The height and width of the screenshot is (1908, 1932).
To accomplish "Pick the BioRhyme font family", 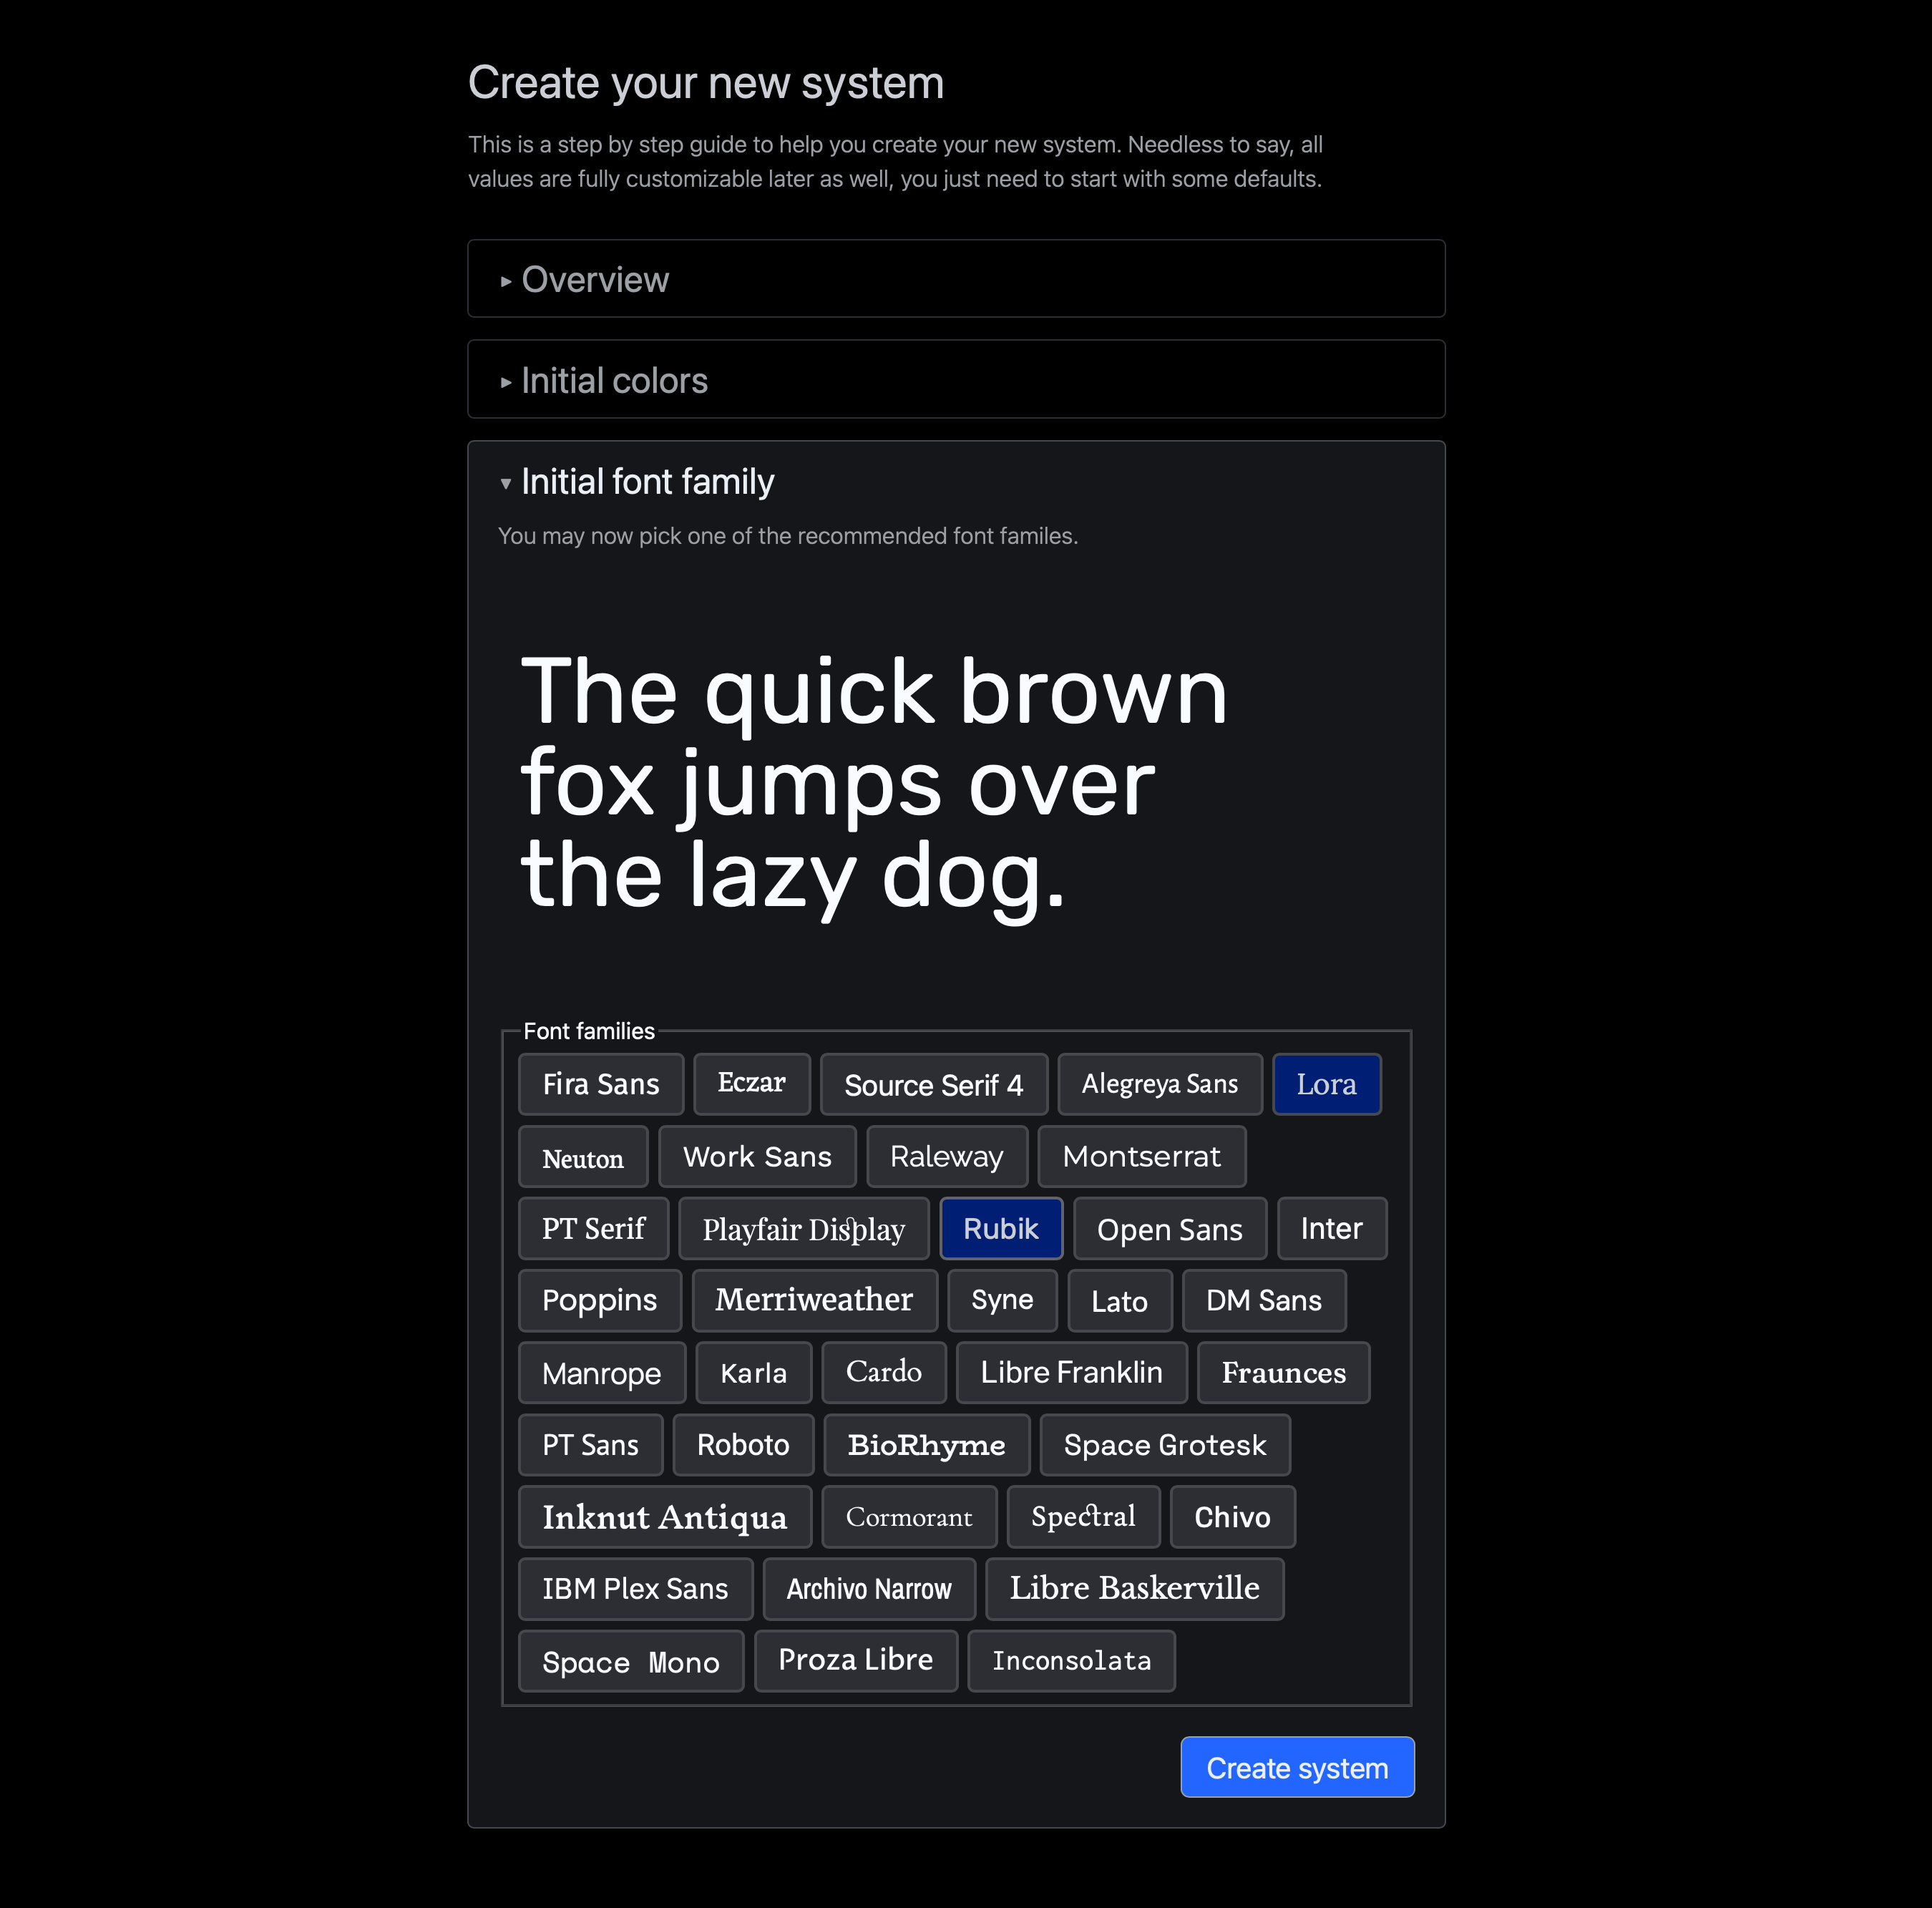I will pos(926,1444).
